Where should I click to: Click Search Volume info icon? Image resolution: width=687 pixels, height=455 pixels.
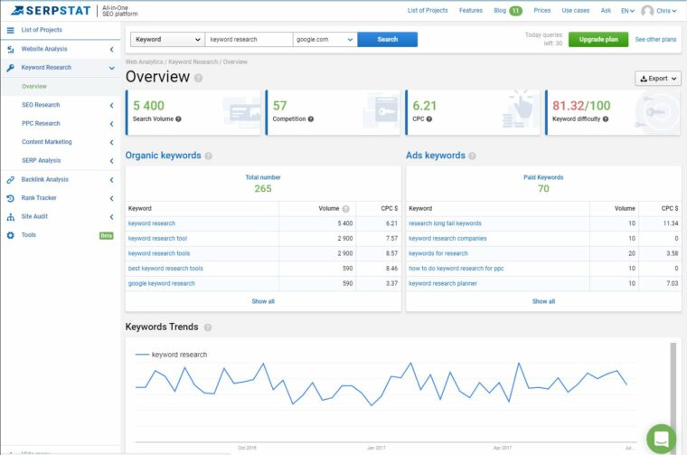click(x=178, y=118)
